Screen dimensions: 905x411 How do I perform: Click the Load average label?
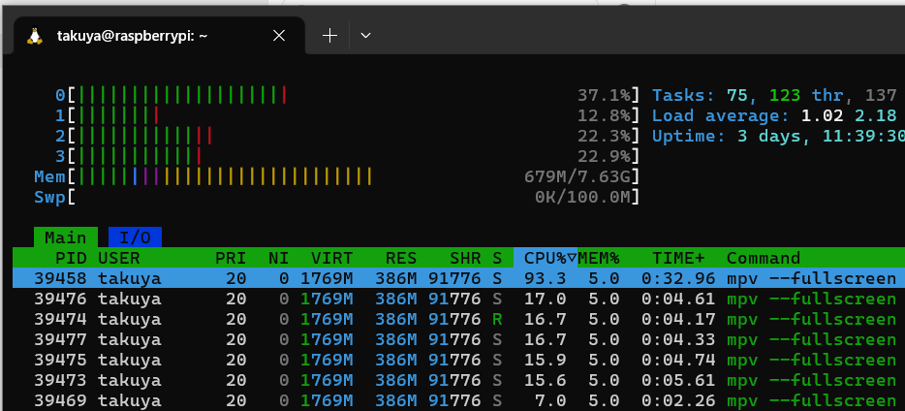click(721, 115)
